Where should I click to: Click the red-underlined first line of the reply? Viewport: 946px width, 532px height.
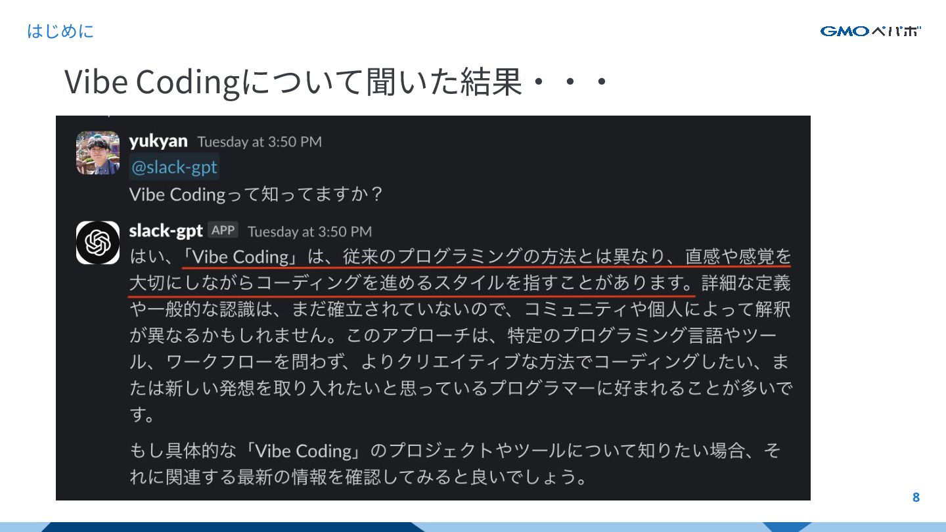pyautogui.click(x=486, y=256)
